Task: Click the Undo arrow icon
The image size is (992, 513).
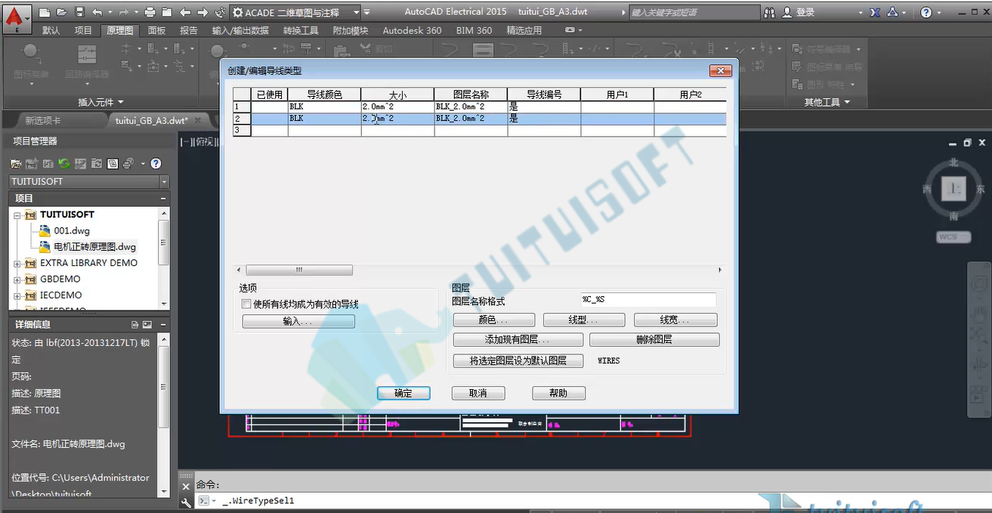Action: pyautogui.click(x=97, y=12)
